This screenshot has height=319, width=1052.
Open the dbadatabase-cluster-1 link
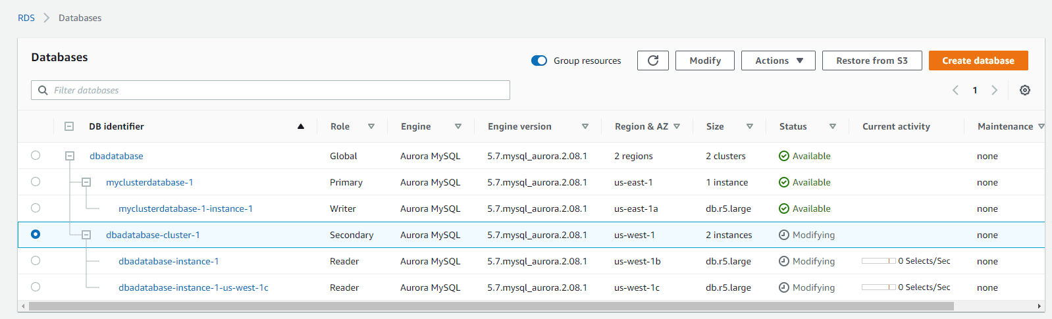coord(153,235)
